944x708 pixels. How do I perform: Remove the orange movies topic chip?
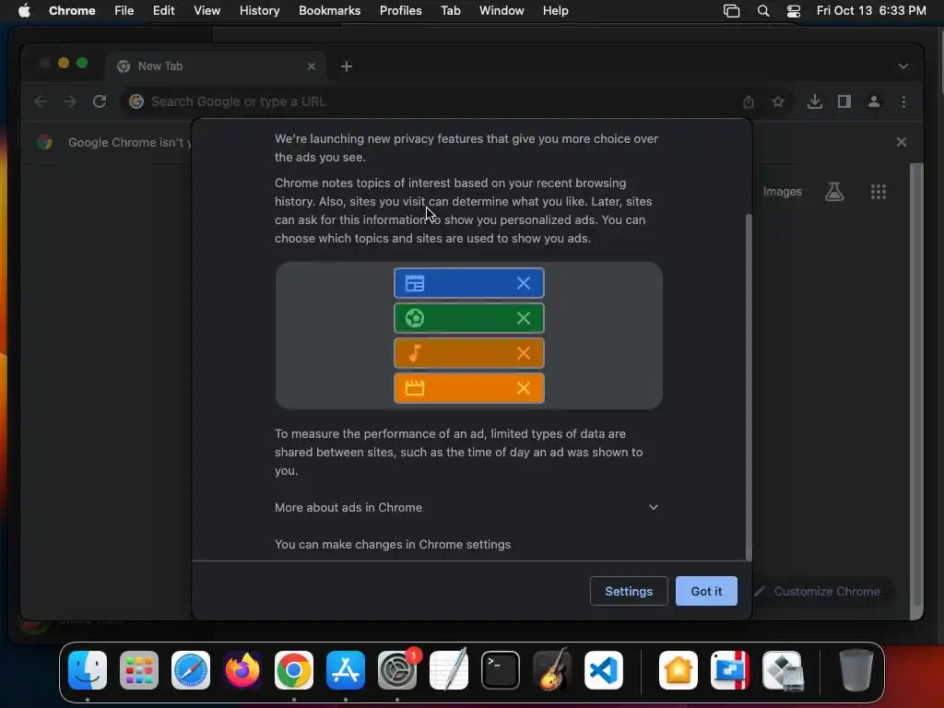(524, 388)
